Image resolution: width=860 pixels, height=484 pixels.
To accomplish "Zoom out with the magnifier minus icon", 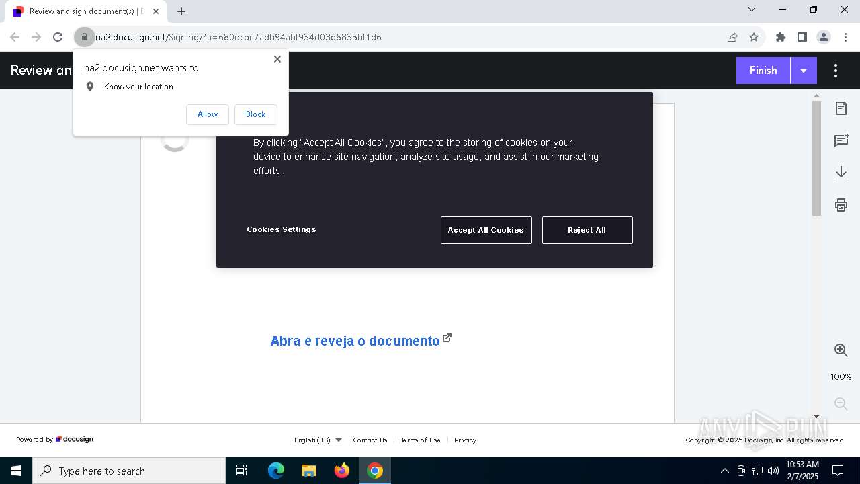I will click(841, 403).
